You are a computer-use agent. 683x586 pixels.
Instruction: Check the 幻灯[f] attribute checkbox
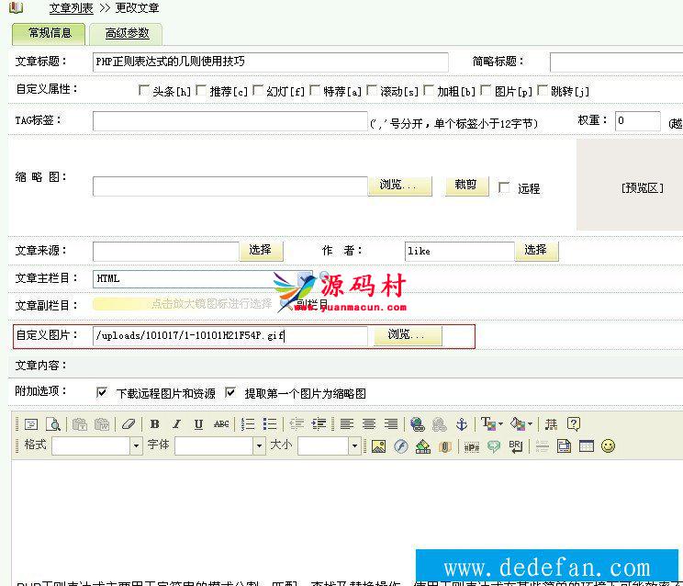pyautogui.click(x=258, y=91)
